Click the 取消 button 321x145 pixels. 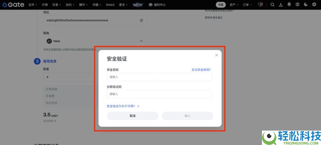pyautogui.click(x=133, y=116)
